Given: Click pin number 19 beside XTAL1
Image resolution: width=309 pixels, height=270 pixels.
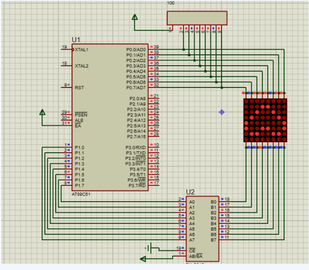Looking at the screenshot, I should pos(65,47).
